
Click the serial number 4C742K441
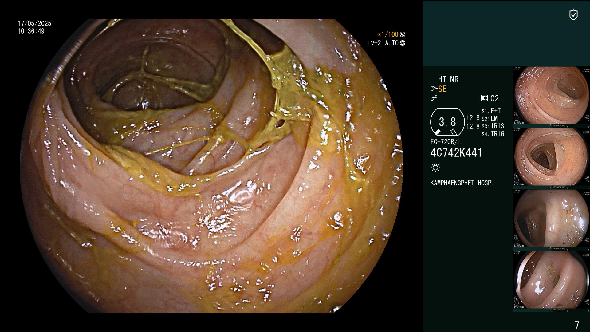click(x=456, y=153)
